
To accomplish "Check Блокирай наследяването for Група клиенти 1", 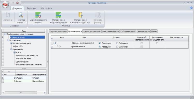I will tap(142, 47).
